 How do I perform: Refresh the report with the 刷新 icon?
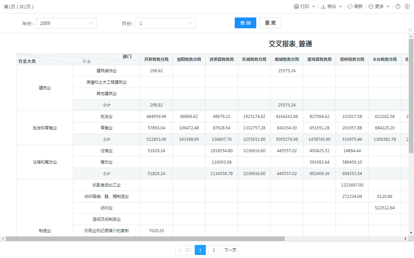pyautogui.click(x=350, y=6)
